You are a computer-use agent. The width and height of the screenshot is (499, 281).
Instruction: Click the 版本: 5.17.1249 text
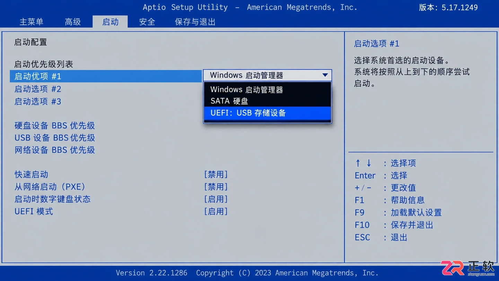(x=448, y=8)
